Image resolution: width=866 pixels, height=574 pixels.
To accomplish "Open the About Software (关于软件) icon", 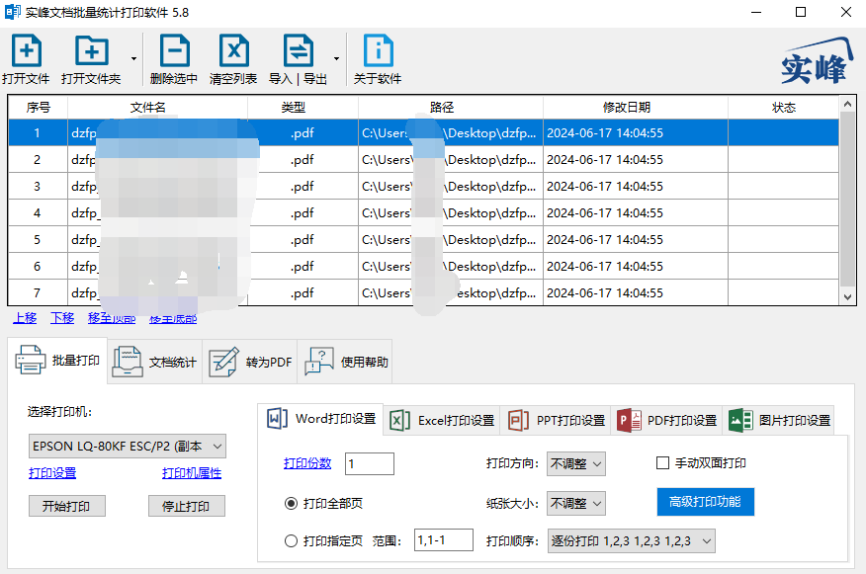I will pyautogui.click(x=379, y=50).
